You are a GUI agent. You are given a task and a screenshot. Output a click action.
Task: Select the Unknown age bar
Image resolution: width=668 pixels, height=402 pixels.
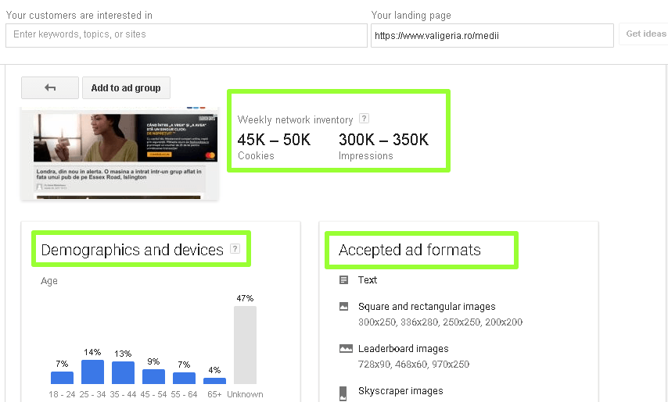245,345
